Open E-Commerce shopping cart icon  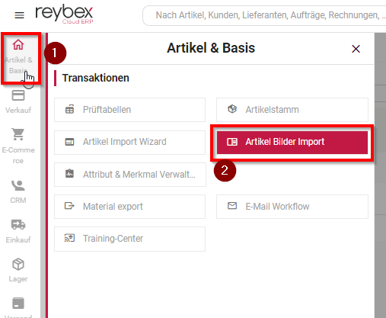18,134
